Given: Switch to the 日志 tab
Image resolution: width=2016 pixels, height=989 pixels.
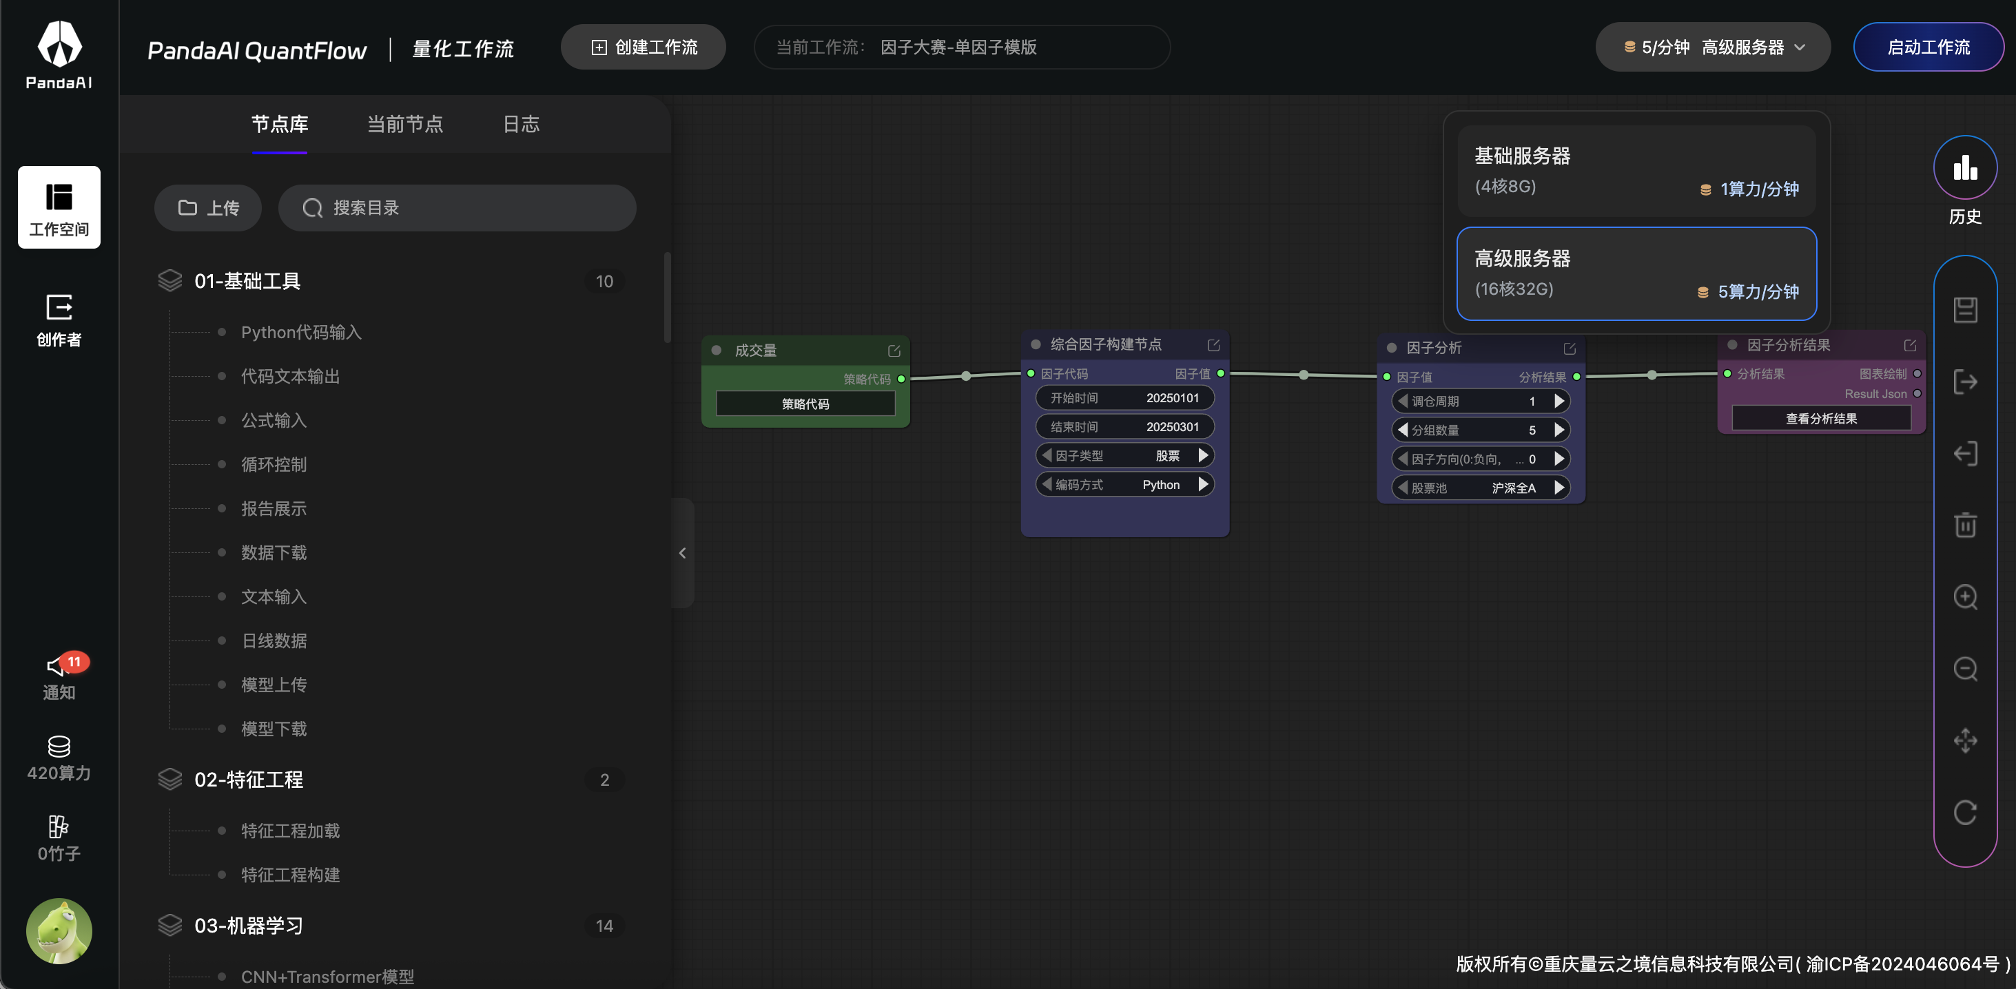Looking at the screenshot, I should 520,125.
